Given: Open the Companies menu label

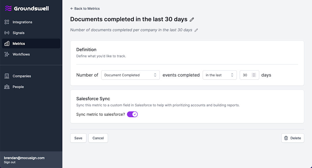Looking at the screenshot, I should (x=22, y=76).
